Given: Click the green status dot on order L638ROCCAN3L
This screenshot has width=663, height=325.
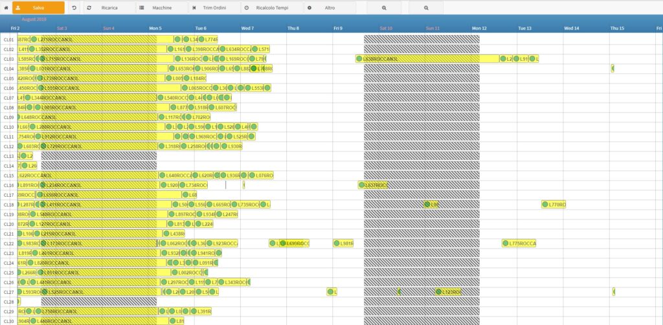Looking at the screenshot, I should point(360,59).
